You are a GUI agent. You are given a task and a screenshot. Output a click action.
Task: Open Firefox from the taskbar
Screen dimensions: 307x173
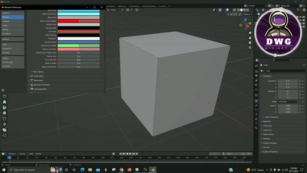(x=129, y=170)
